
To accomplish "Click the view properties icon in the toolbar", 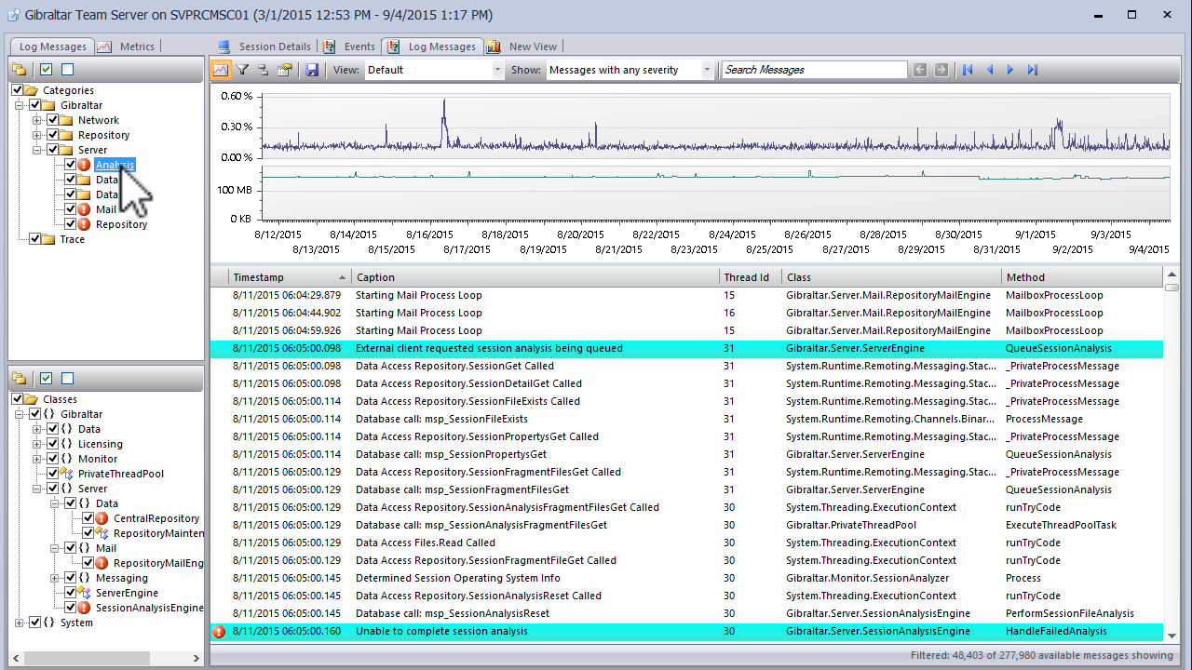I will (x=285, y=70).
